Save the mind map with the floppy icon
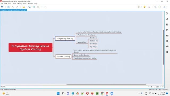 (x=8, y=7)
